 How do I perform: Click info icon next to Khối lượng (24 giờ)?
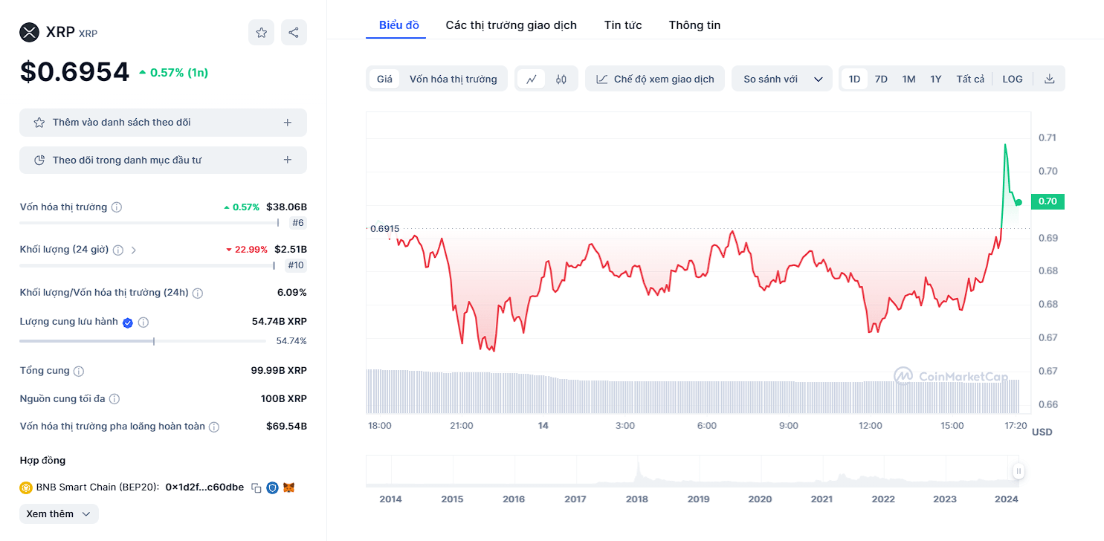point(118,250)
